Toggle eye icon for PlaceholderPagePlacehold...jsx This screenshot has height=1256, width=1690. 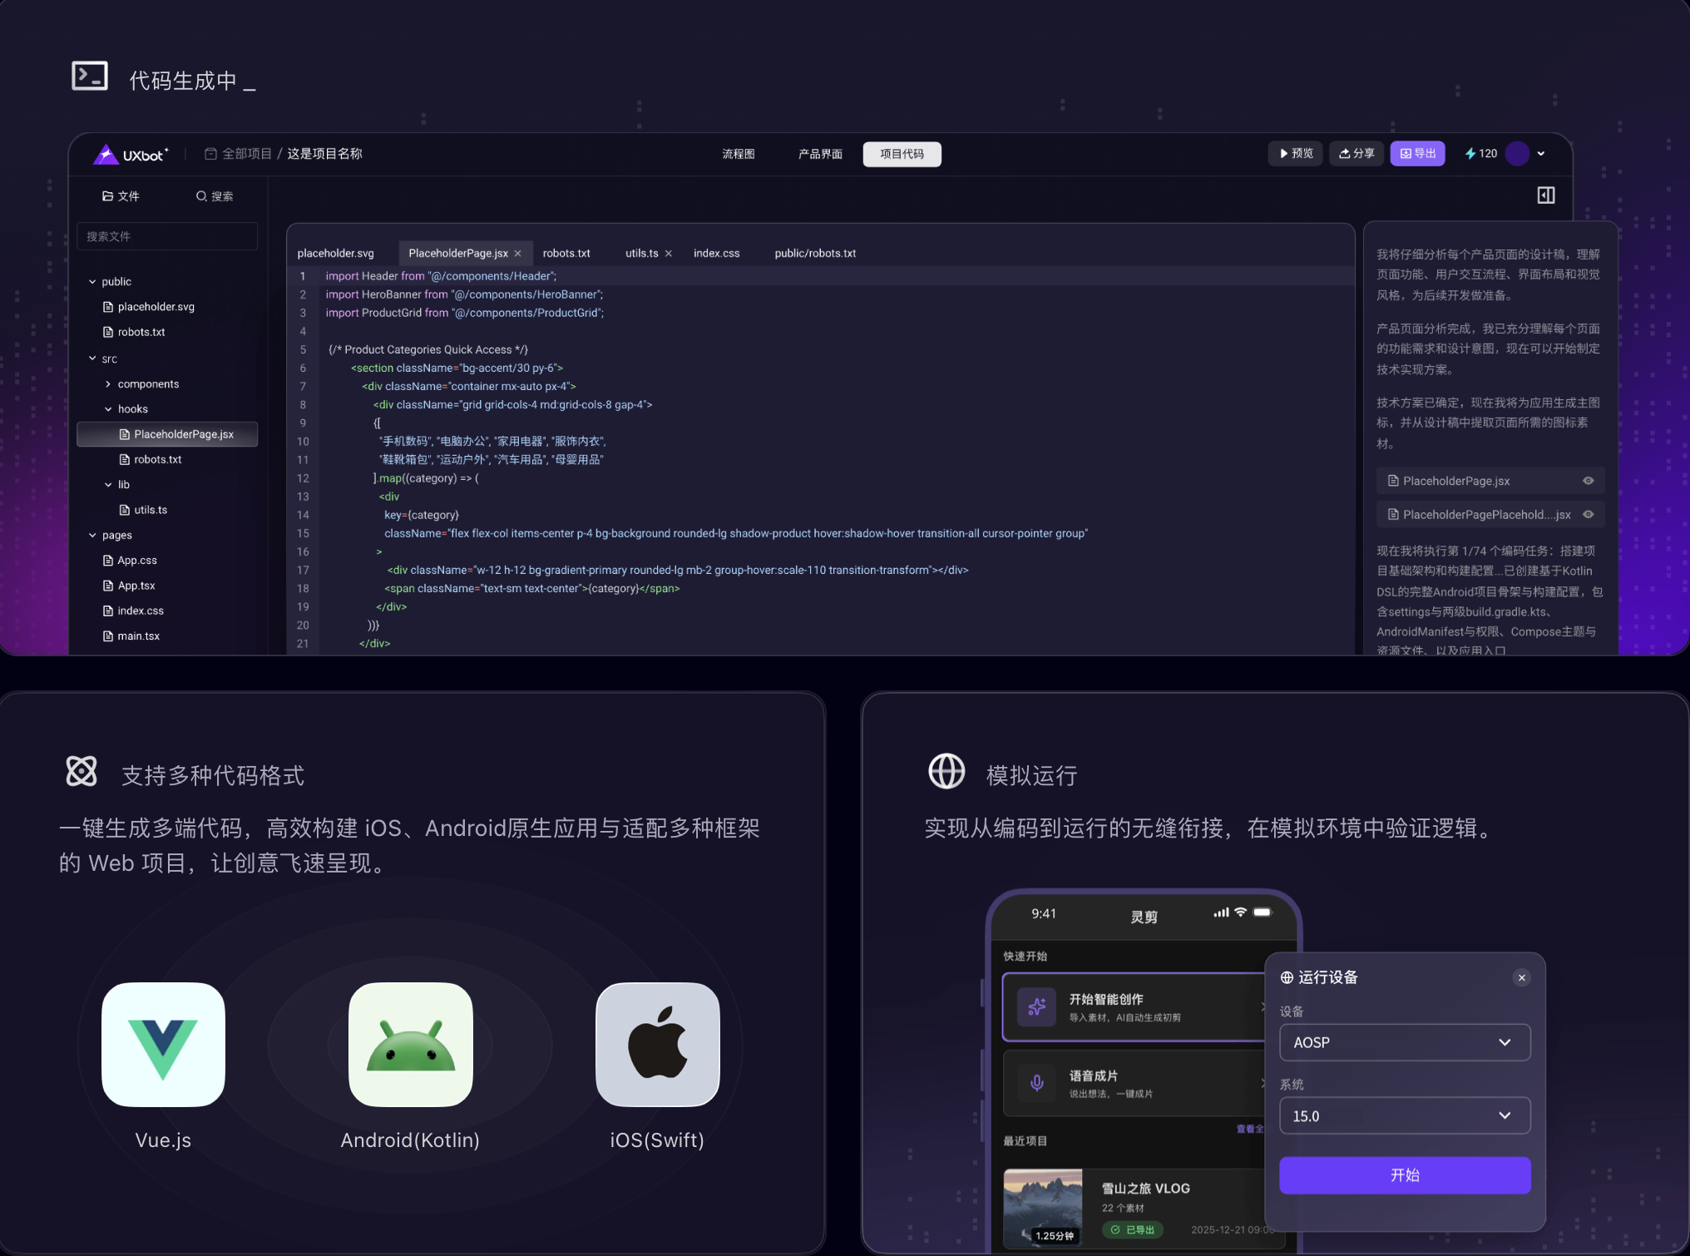tap(1588, 515)
